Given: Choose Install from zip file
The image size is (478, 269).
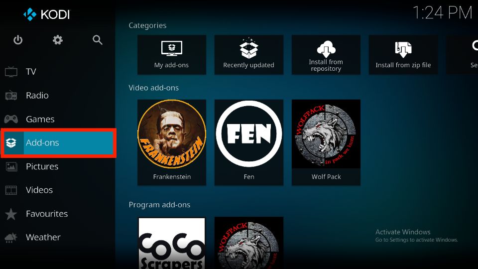Looking at the screenshot, I should tap(403, 55).
